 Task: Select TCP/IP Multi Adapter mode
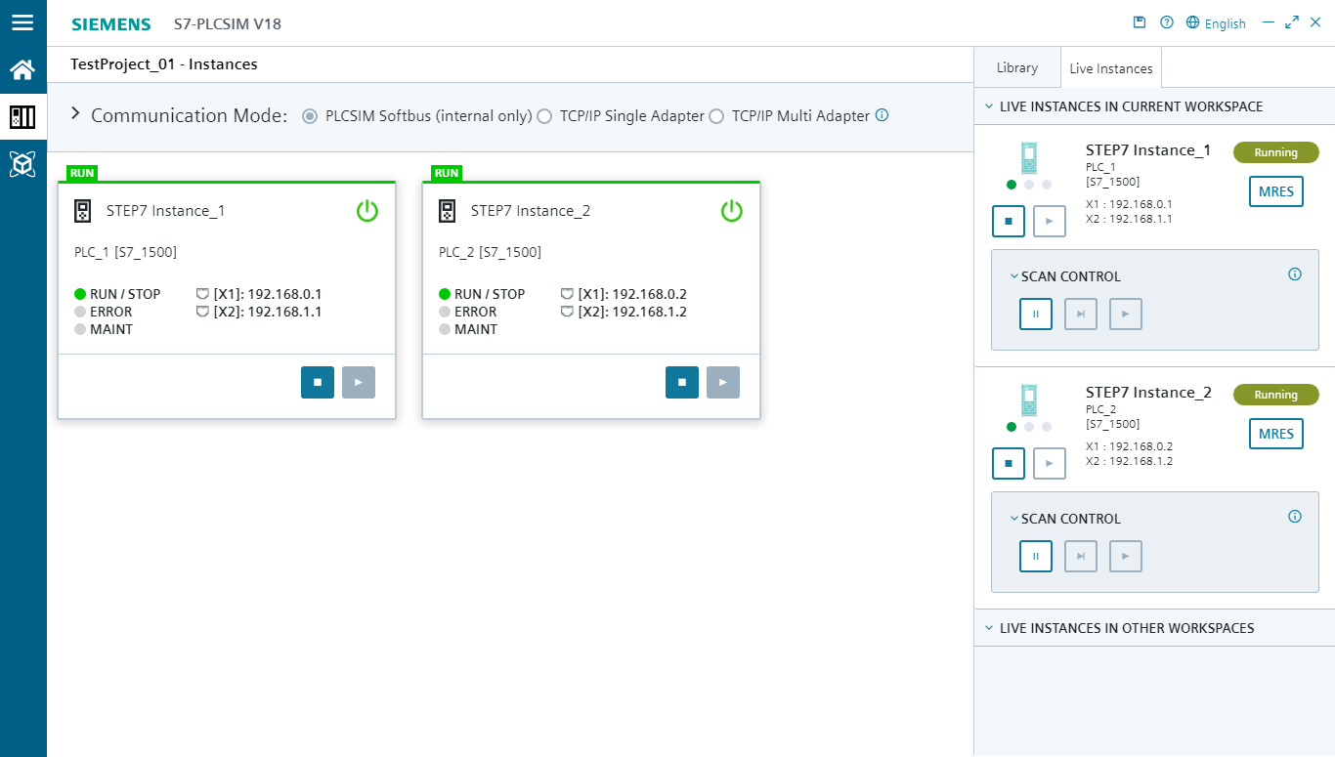[716, 116]
